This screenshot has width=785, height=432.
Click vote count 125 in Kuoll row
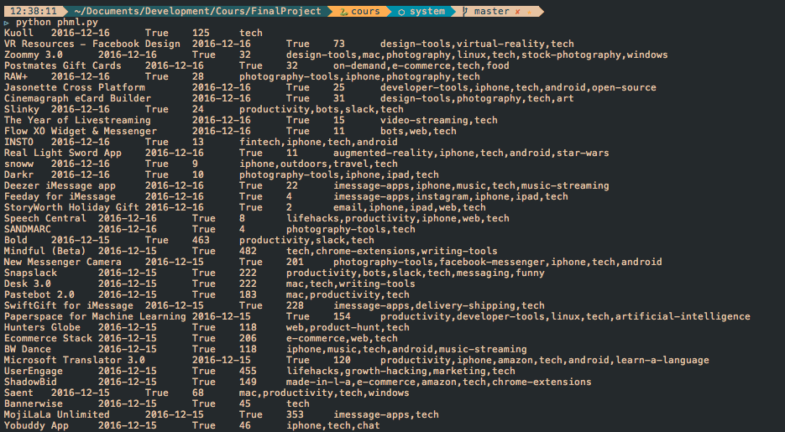[x=201, y=33]
